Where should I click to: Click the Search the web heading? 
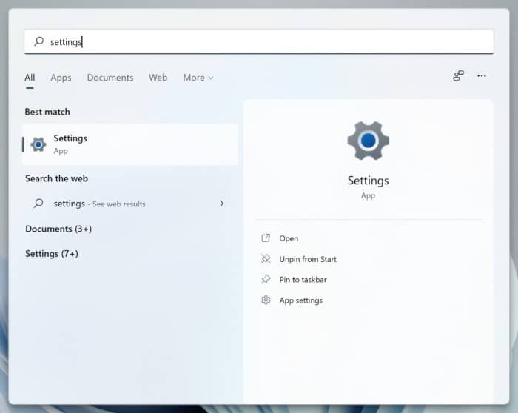56,178
